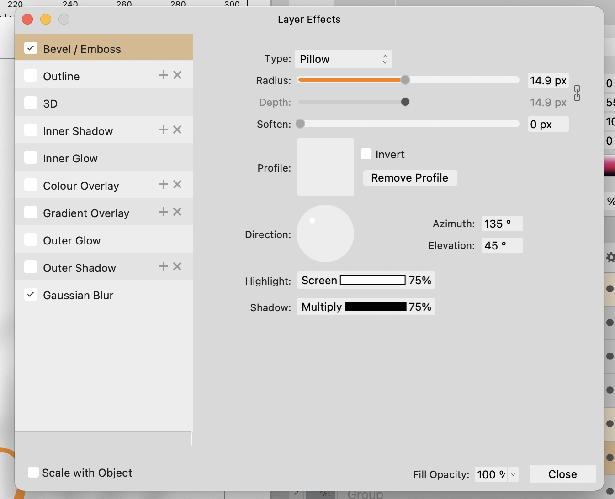The height and width of the screenshot is (499, 615).
Task: Remove the Outline effect with its X icon
Action: [x=177, y=75]
